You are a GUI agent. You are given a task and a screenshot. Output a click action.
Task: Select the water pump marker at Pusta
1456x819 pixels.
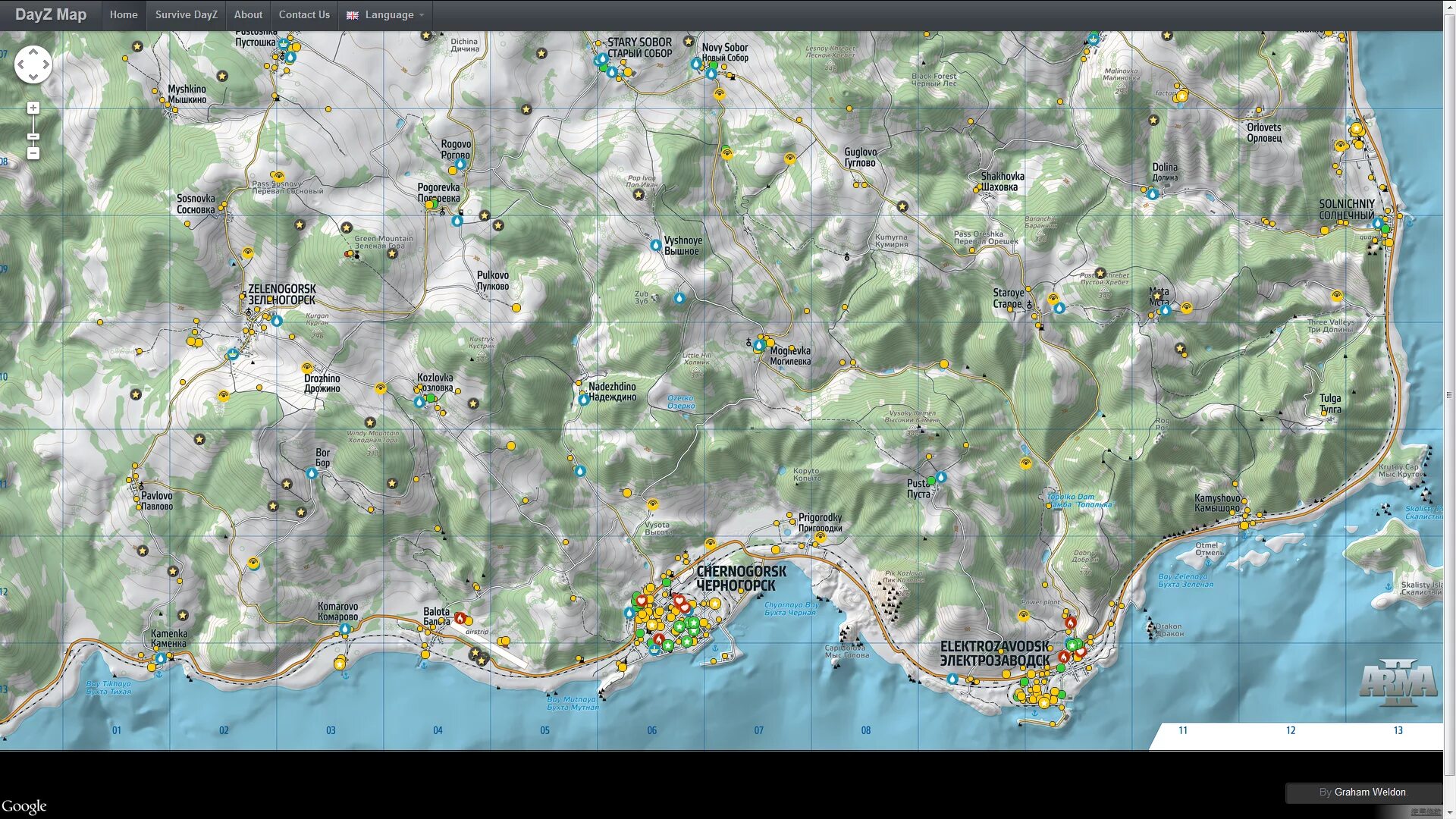pos(941,477)
